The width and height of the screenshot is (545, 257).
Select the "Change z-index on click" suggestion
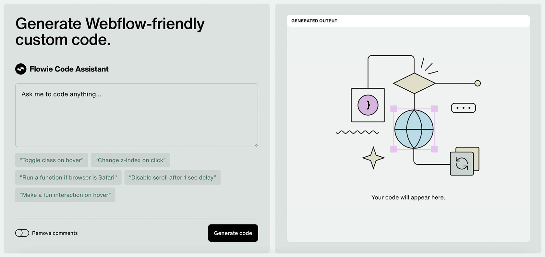(x=130, y=160)
